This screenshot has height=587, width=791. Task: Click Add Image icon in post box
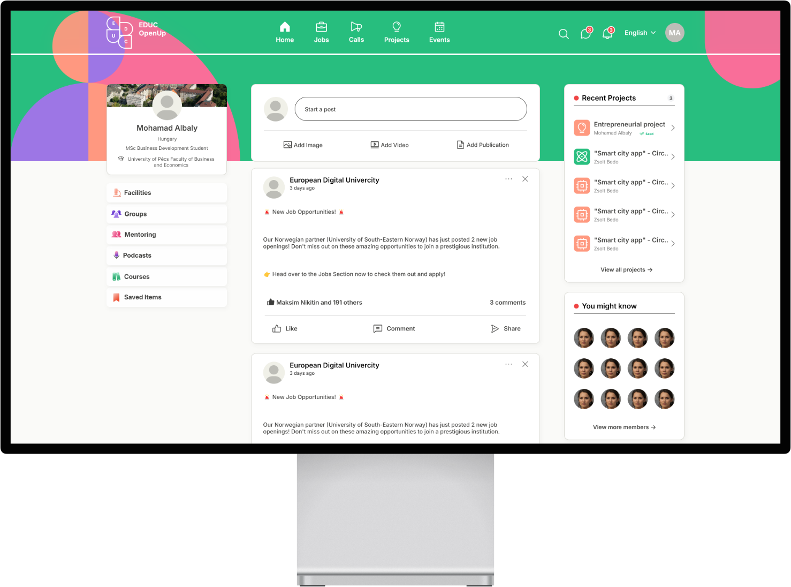(287, 145)
